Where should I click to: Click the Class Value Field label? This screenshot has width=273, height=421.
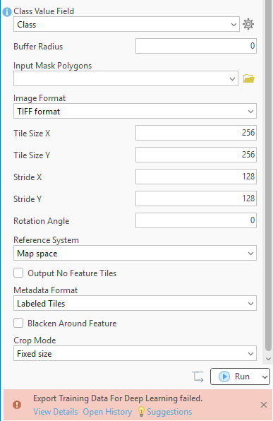[x=44, y=11]
